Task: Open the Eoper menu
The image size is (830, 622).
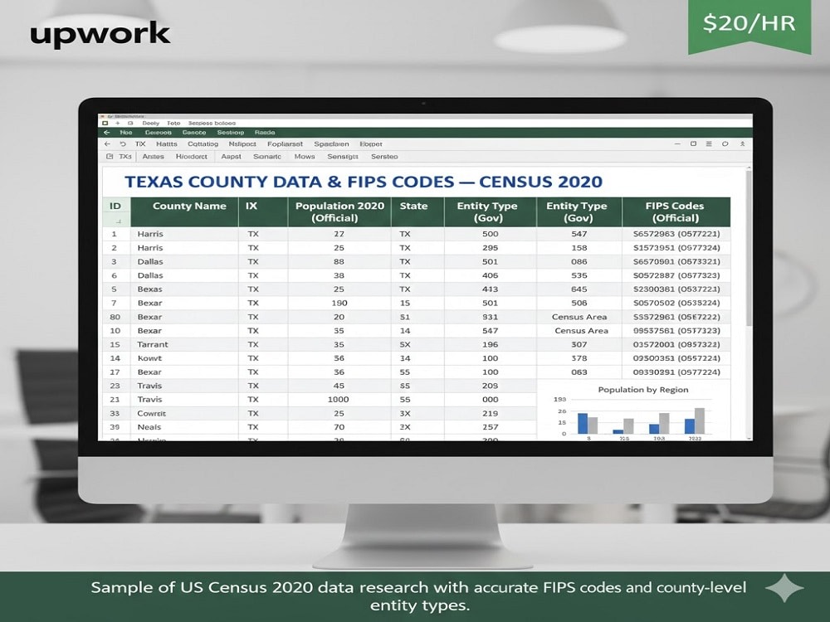Action: (370, 143)
